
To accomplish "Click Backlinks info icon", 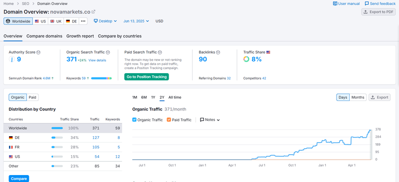I will [x=218, y=52].
